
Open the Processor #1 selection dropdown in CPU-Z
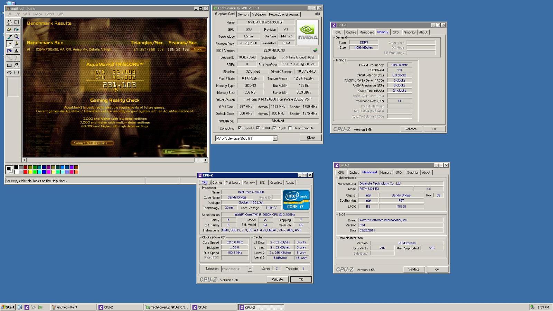coord(250,269)
